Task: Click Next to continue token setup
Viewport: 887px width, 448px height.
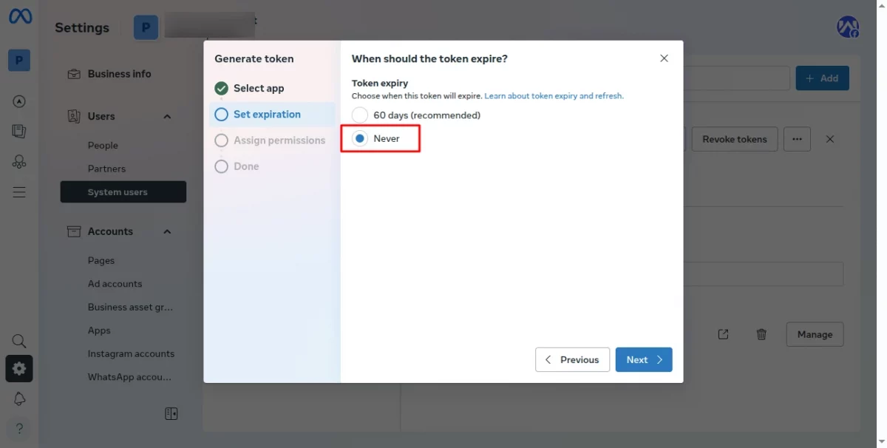Action: pyautogui.click(x=643, y=359)
